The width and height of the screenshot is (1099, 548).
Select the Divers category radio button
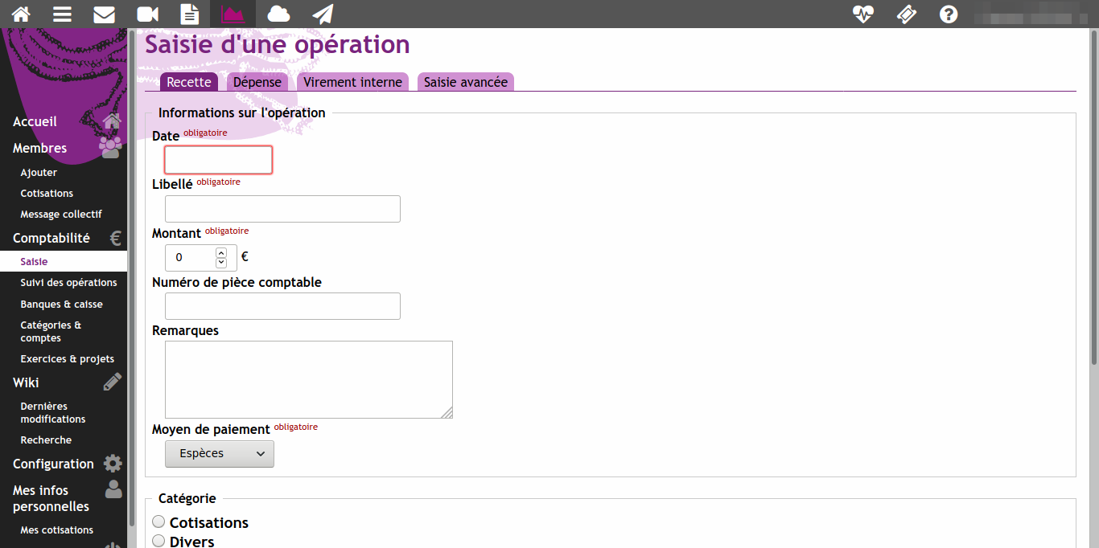(158, 541)
